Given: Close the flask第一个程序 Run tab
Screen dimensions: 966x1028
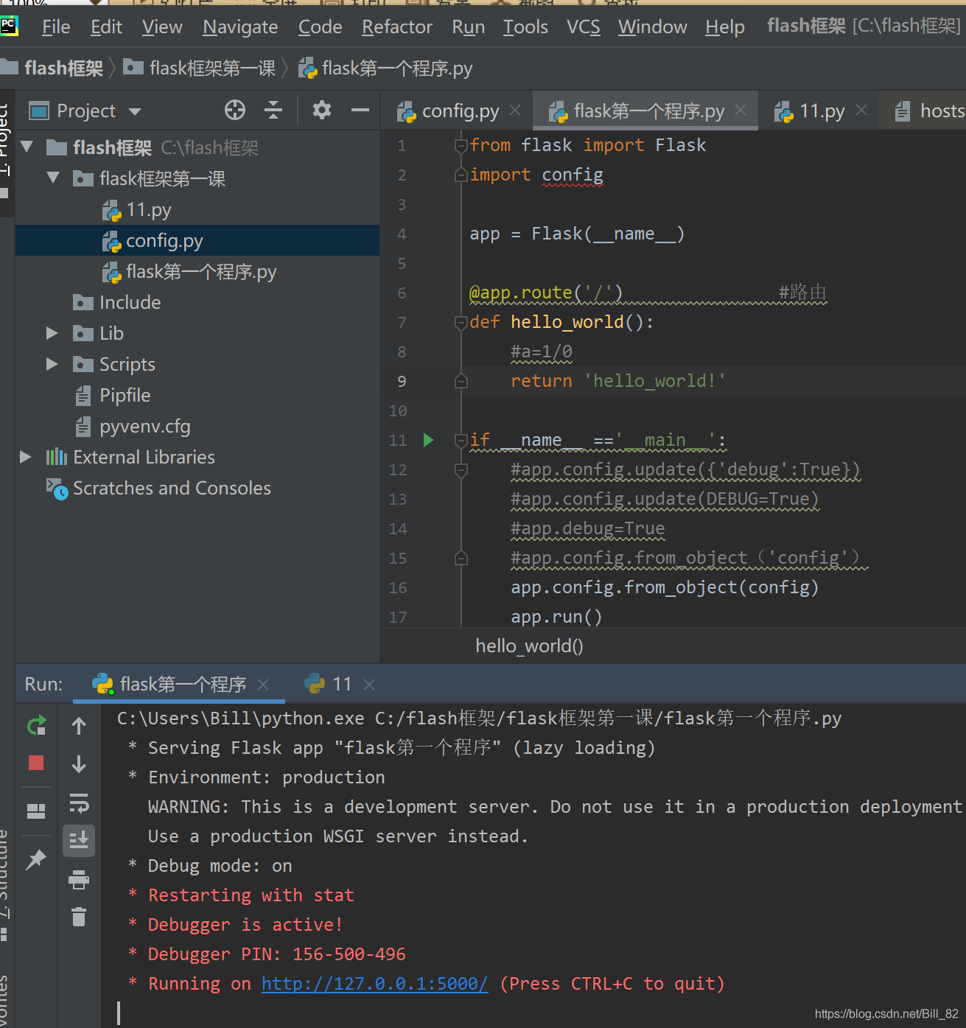Looking at the screenshot, I should pyautogui.click(x=263, y=684).
